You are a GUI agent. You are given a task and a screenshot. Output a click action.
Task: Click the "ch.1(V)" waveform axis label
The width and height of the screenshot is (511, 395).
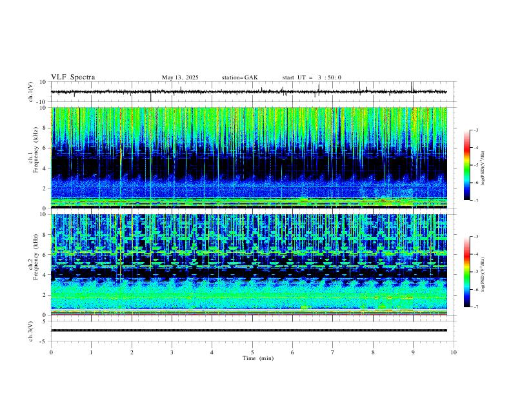(x=31, y=92)
